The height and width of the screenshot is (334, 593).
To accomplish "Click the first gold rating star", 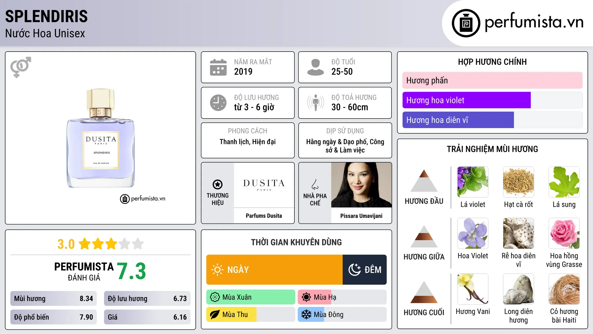I will coord(85,244).
